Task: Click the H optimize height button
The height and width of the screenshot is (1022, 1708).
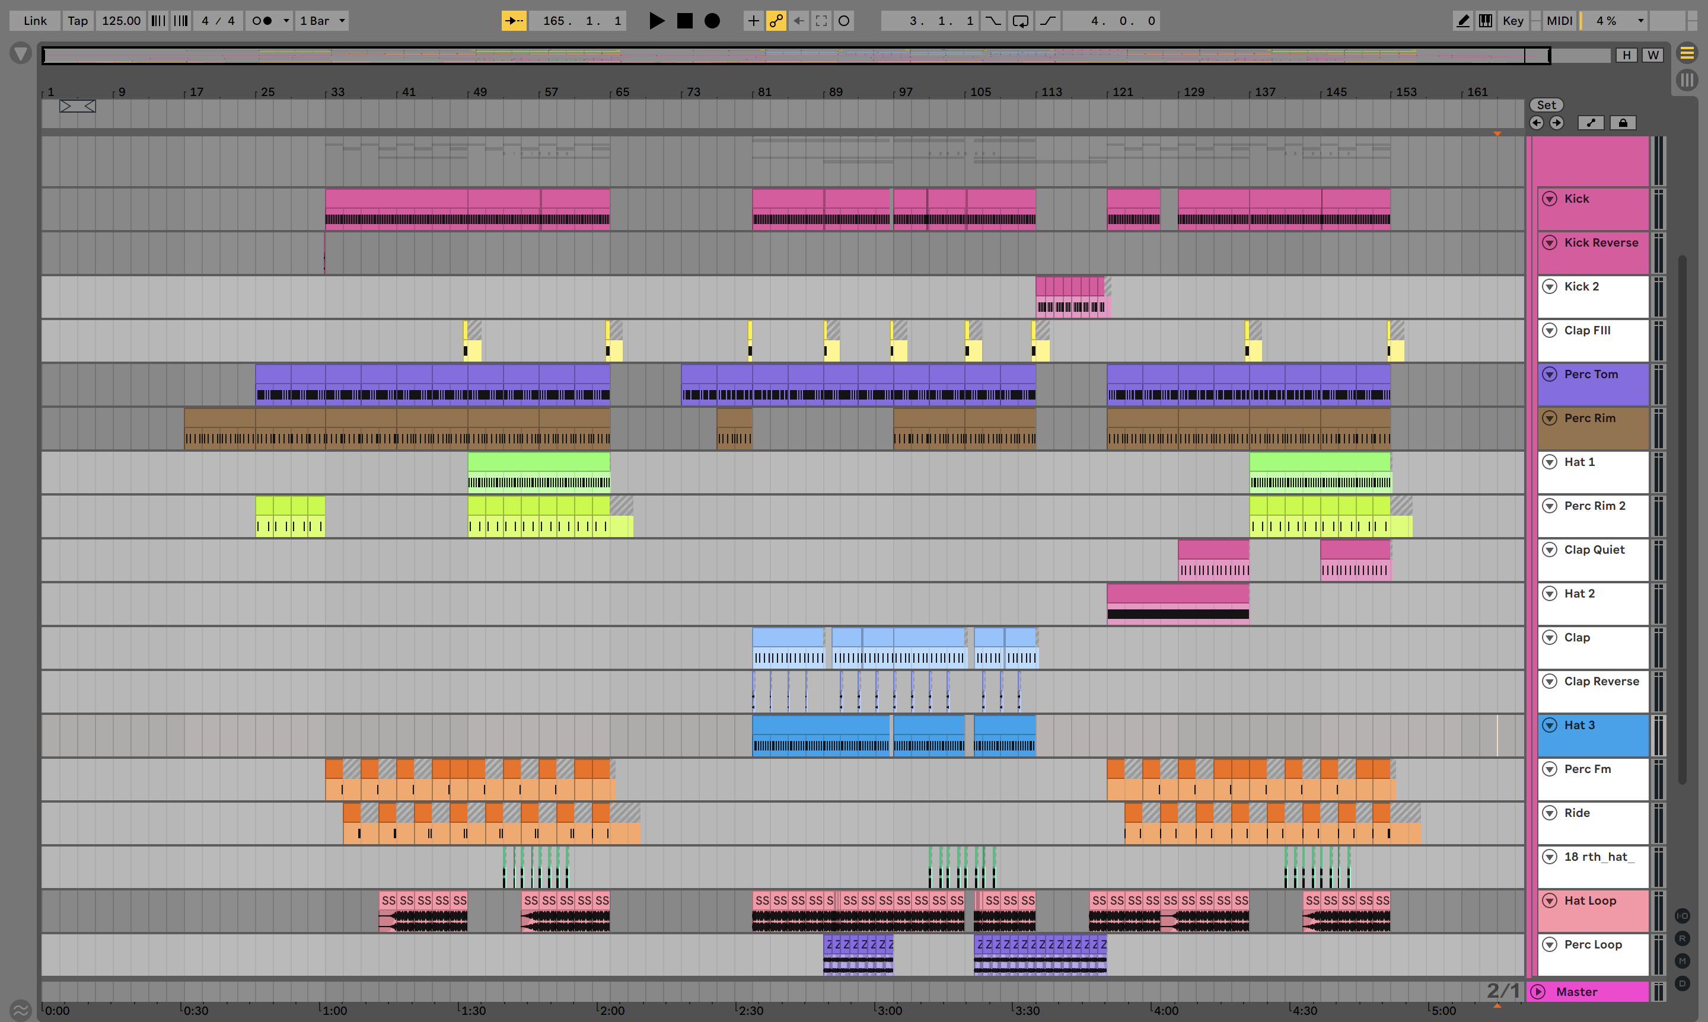Action: tap(1627, 55)
